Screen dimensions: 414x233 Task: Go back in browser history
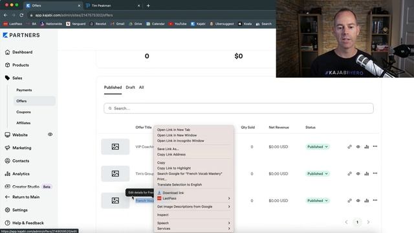click(x=6, y=15)
